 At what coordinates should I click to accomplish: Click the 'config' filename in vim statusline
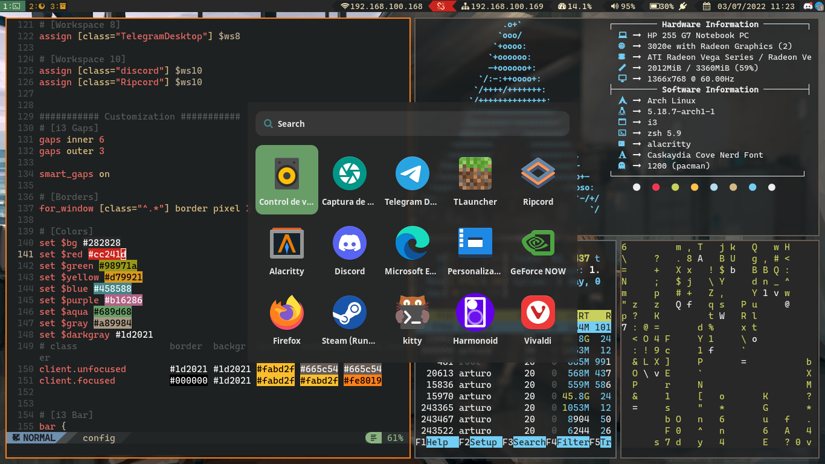tap(99, 438)
